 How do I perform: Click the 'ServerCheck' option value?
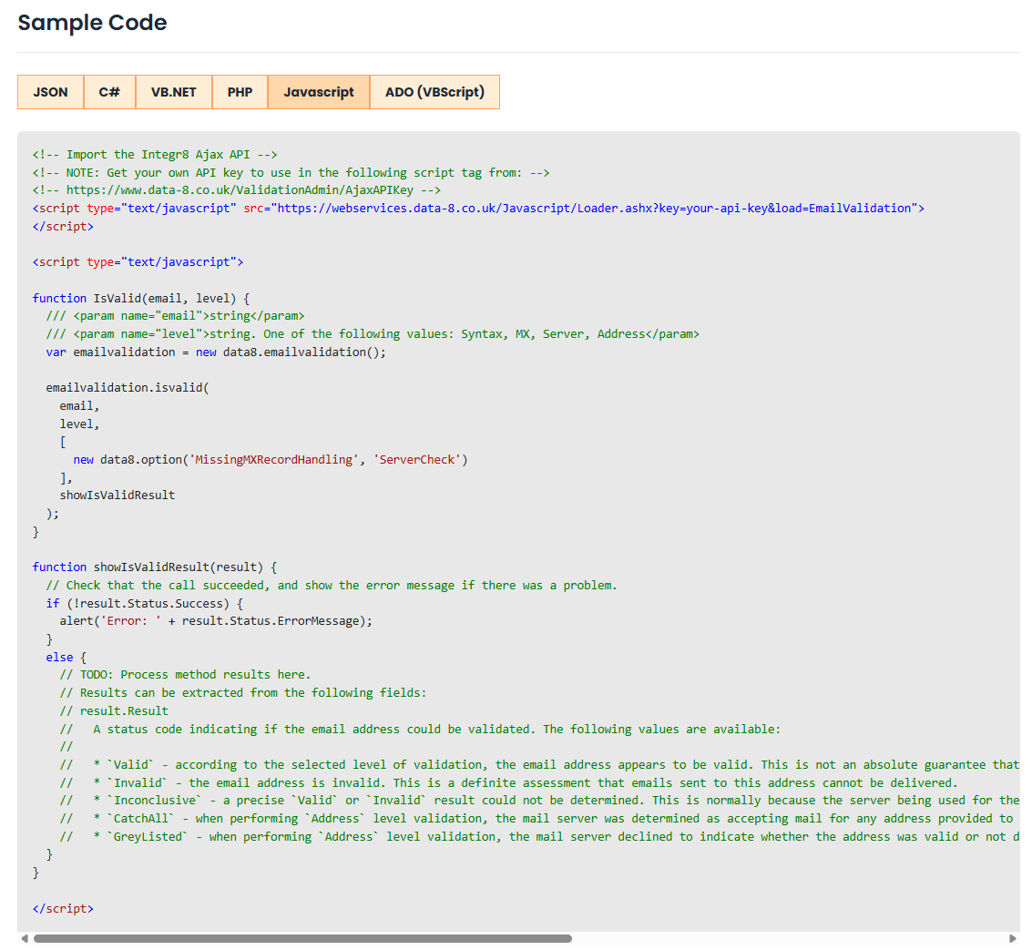click(x=419, y=460)
